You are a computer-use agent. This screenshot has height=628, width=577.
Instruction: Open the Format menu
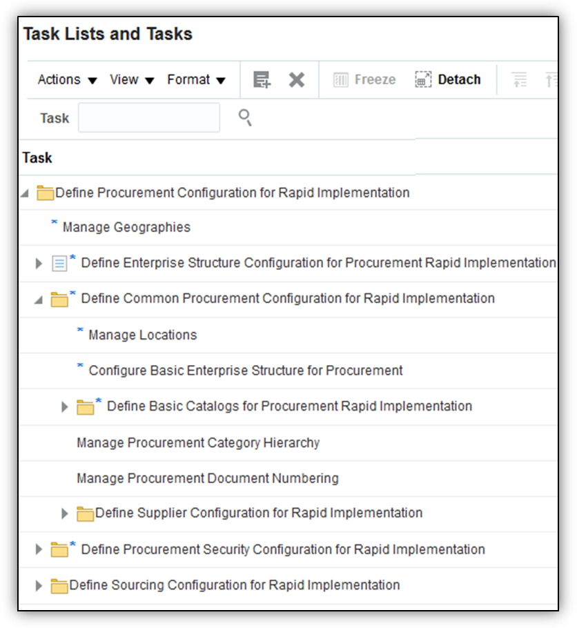coord(196,80)
